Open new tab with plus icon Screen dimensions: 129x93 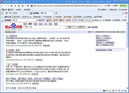coord(56,13)
